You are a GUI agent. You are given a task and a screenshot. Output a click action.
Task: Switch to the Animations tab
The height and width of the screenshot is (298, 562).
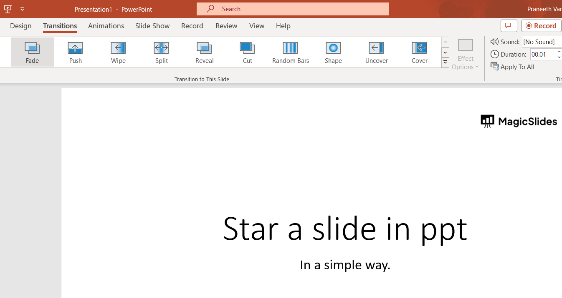tap(106, 26)
